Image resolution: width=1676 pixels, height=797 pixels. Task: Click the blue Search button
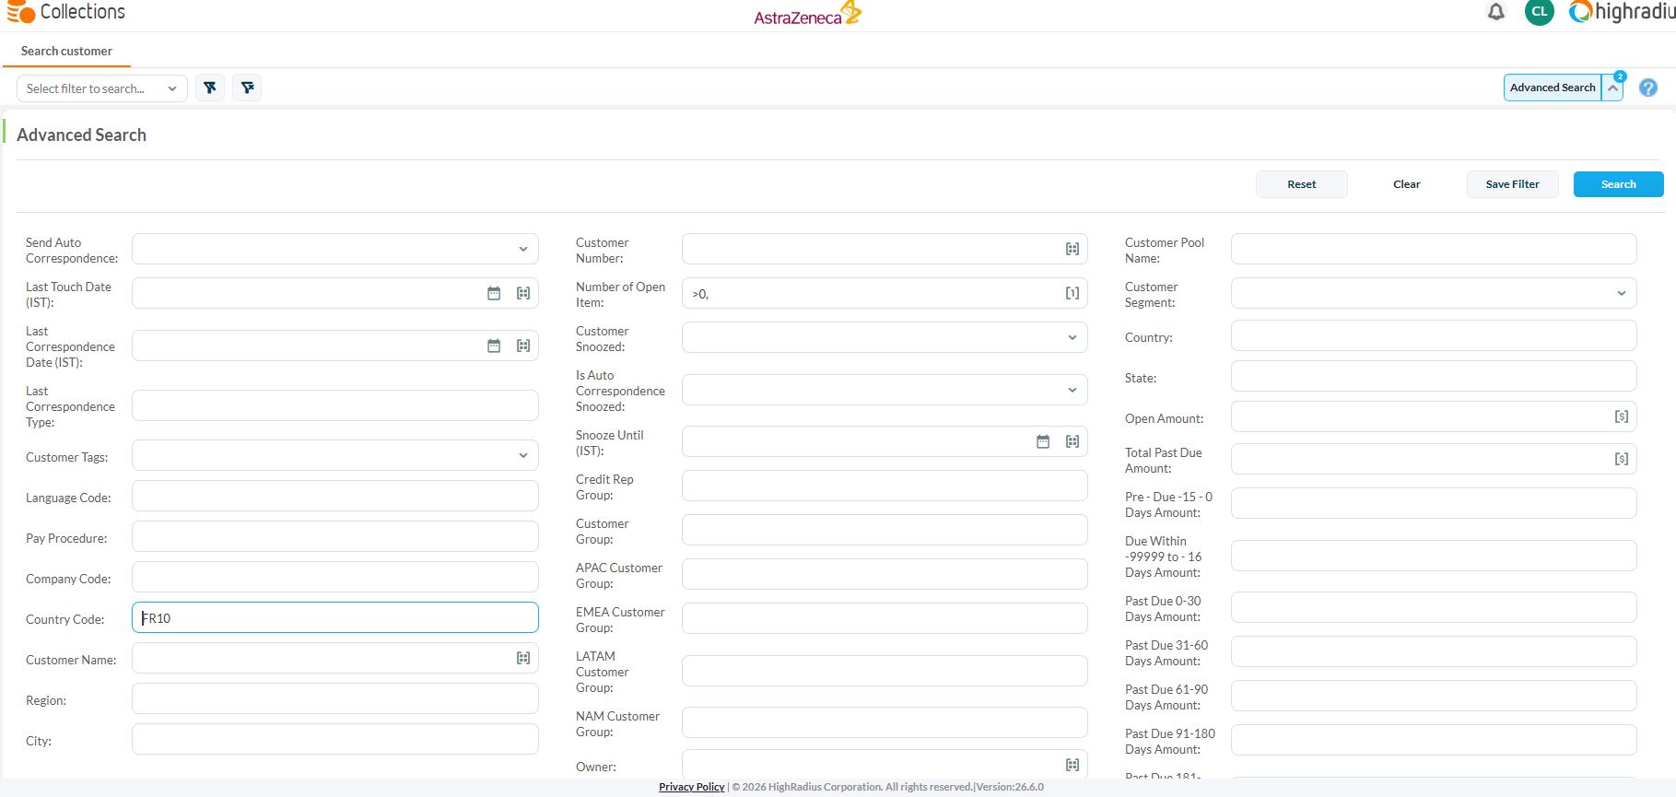[x=1619, y=184]
